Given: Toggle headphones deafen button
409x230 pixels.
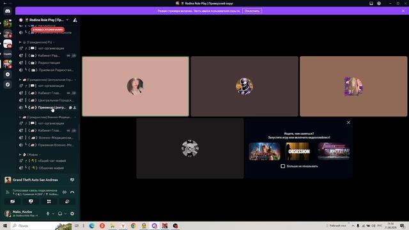Looking at the screenshot, I should (x=60, y=213).
